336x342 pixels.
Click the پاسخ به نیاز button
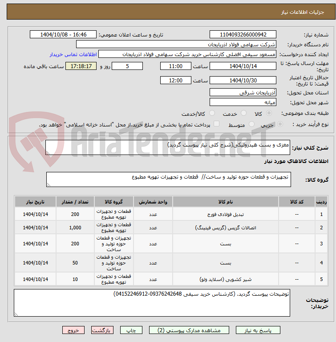pyautogui.click(x=258, y=330)
